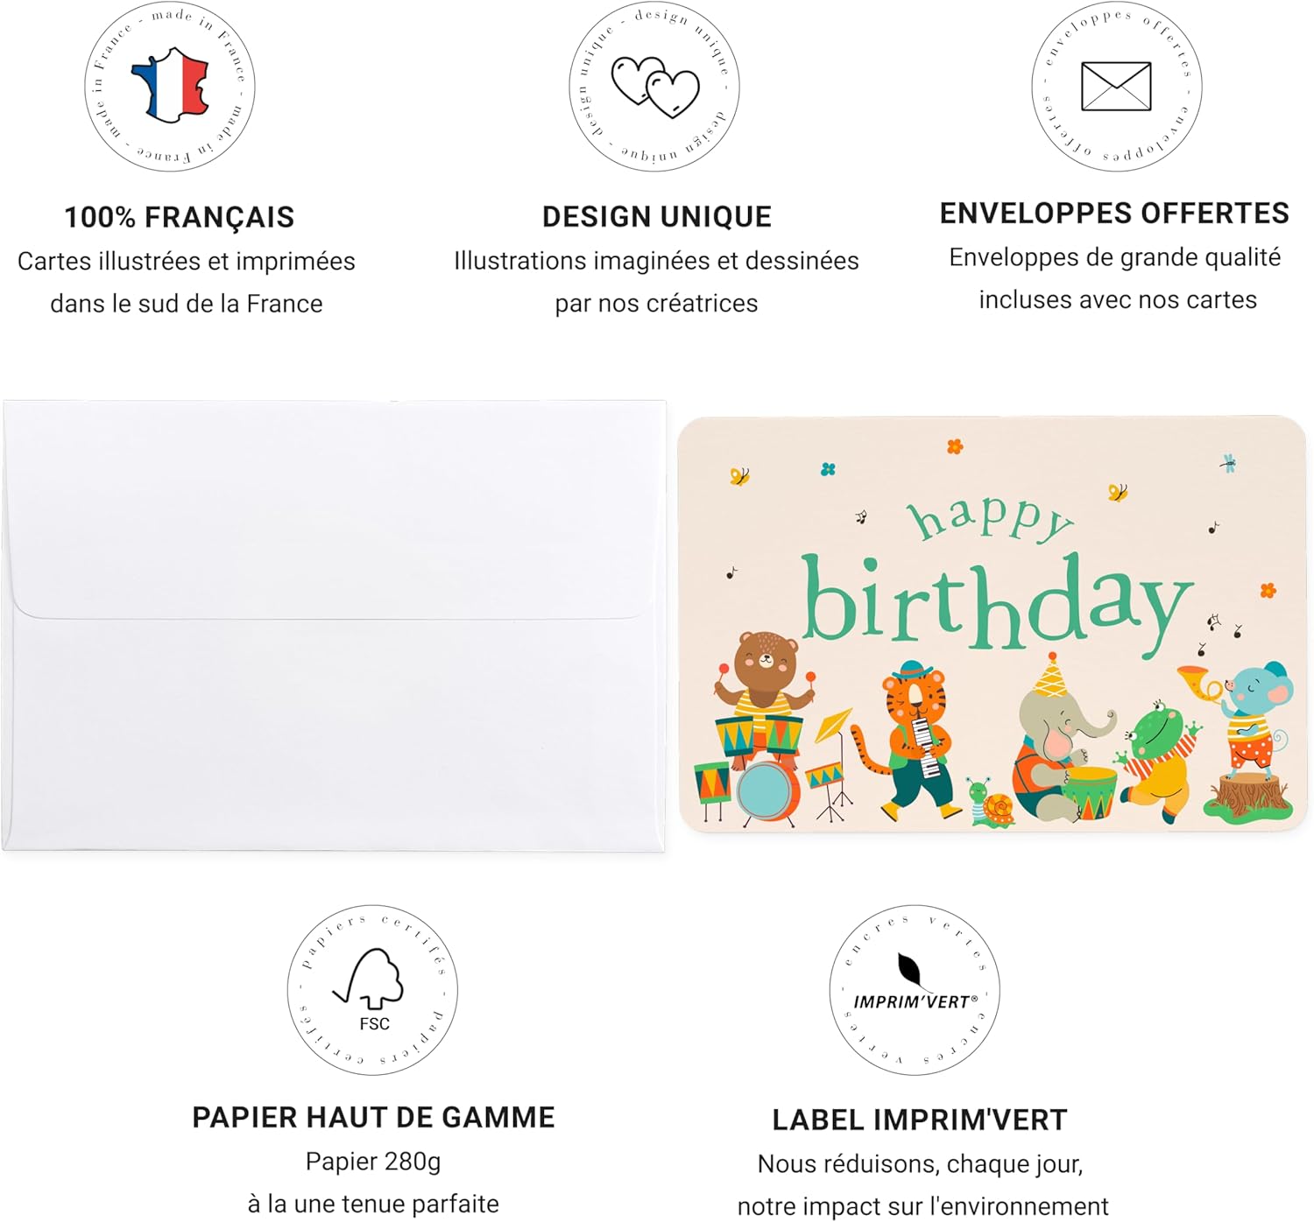
Task: Click the small snail on the card
Action: [992, 802]
